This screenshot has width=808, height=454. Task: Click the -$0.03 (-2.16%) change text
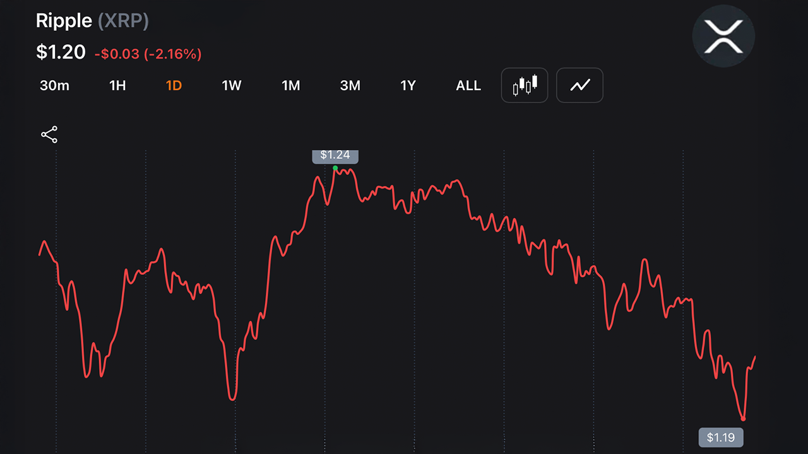[x=148, y=54]
